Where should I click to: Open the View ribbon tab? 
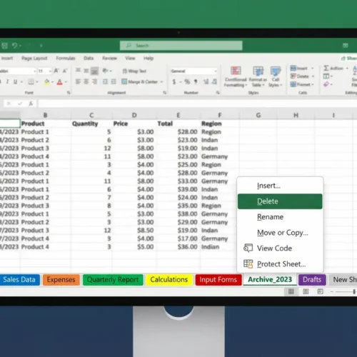click(x=130, y=58)
